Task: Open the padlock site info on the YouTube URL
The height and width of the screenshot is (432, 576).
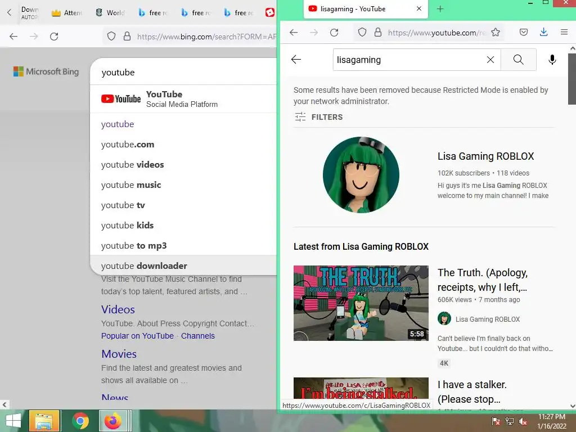Action: click(x=377, y=32)
